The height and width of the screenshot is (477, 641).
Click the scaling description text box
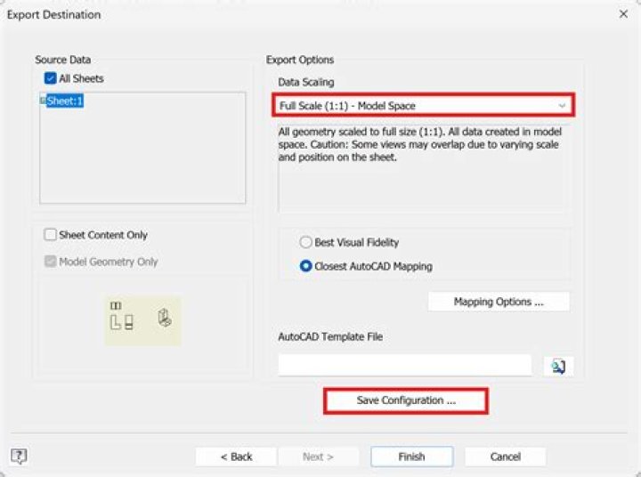coord(423,168)
